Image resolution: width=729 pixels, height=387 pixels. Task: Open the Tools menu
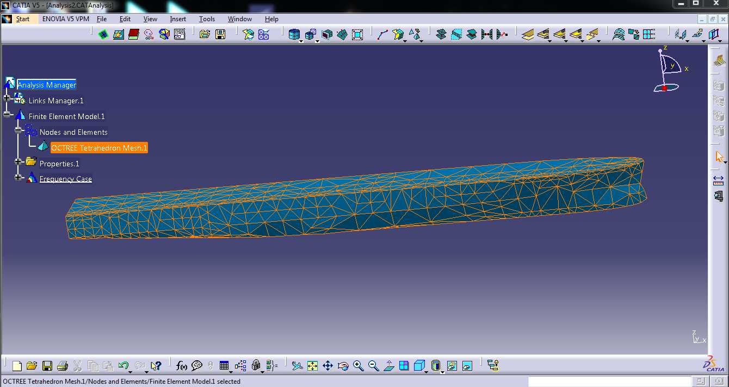pos(207,19)
